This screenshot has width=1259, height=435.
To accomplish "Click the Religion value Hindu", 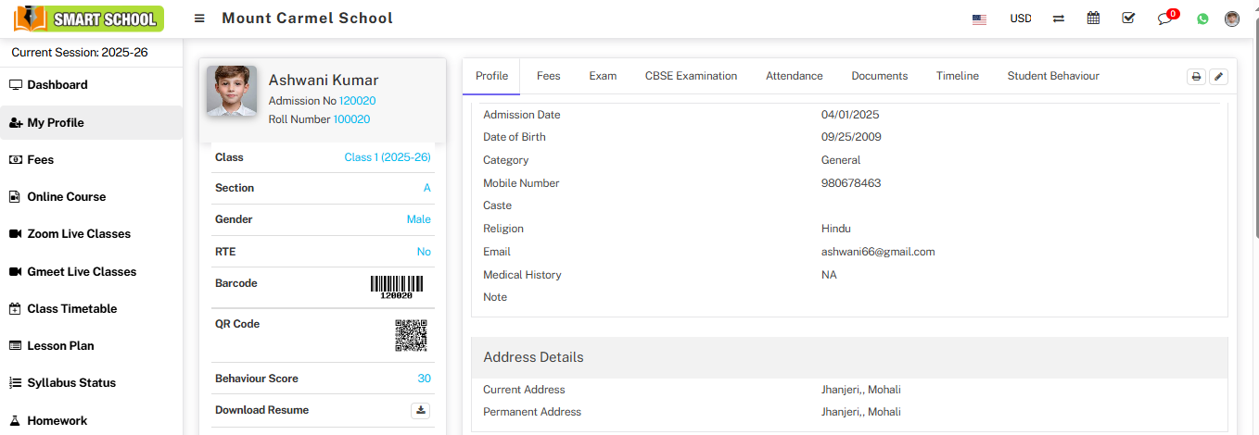I will click(836, 229).
